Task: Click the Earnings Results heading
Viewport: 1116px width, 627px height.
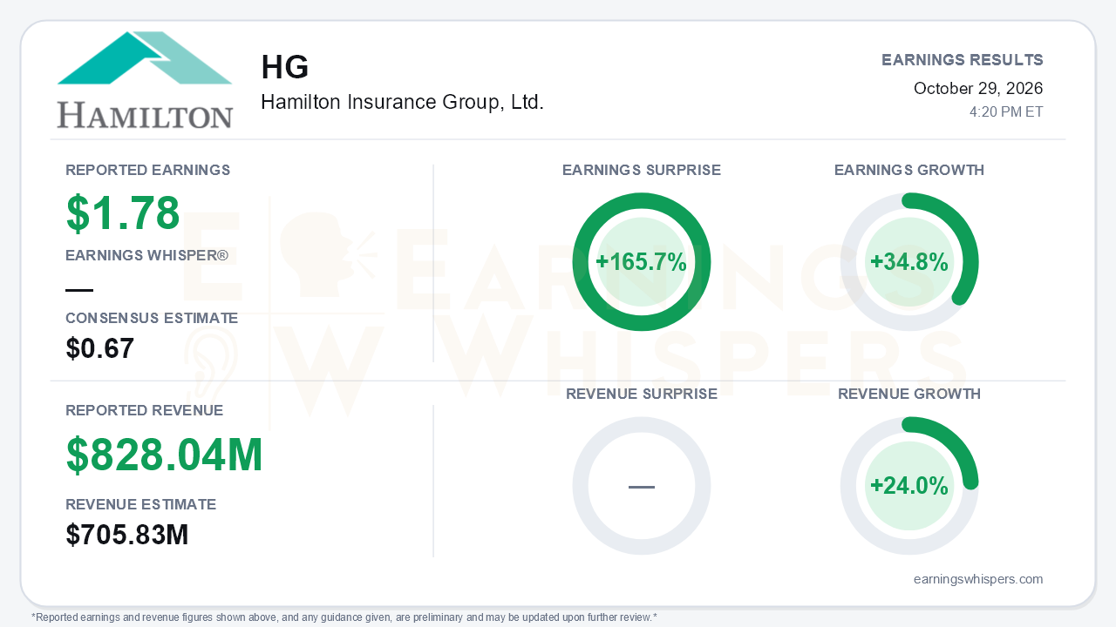Action: 963,60
